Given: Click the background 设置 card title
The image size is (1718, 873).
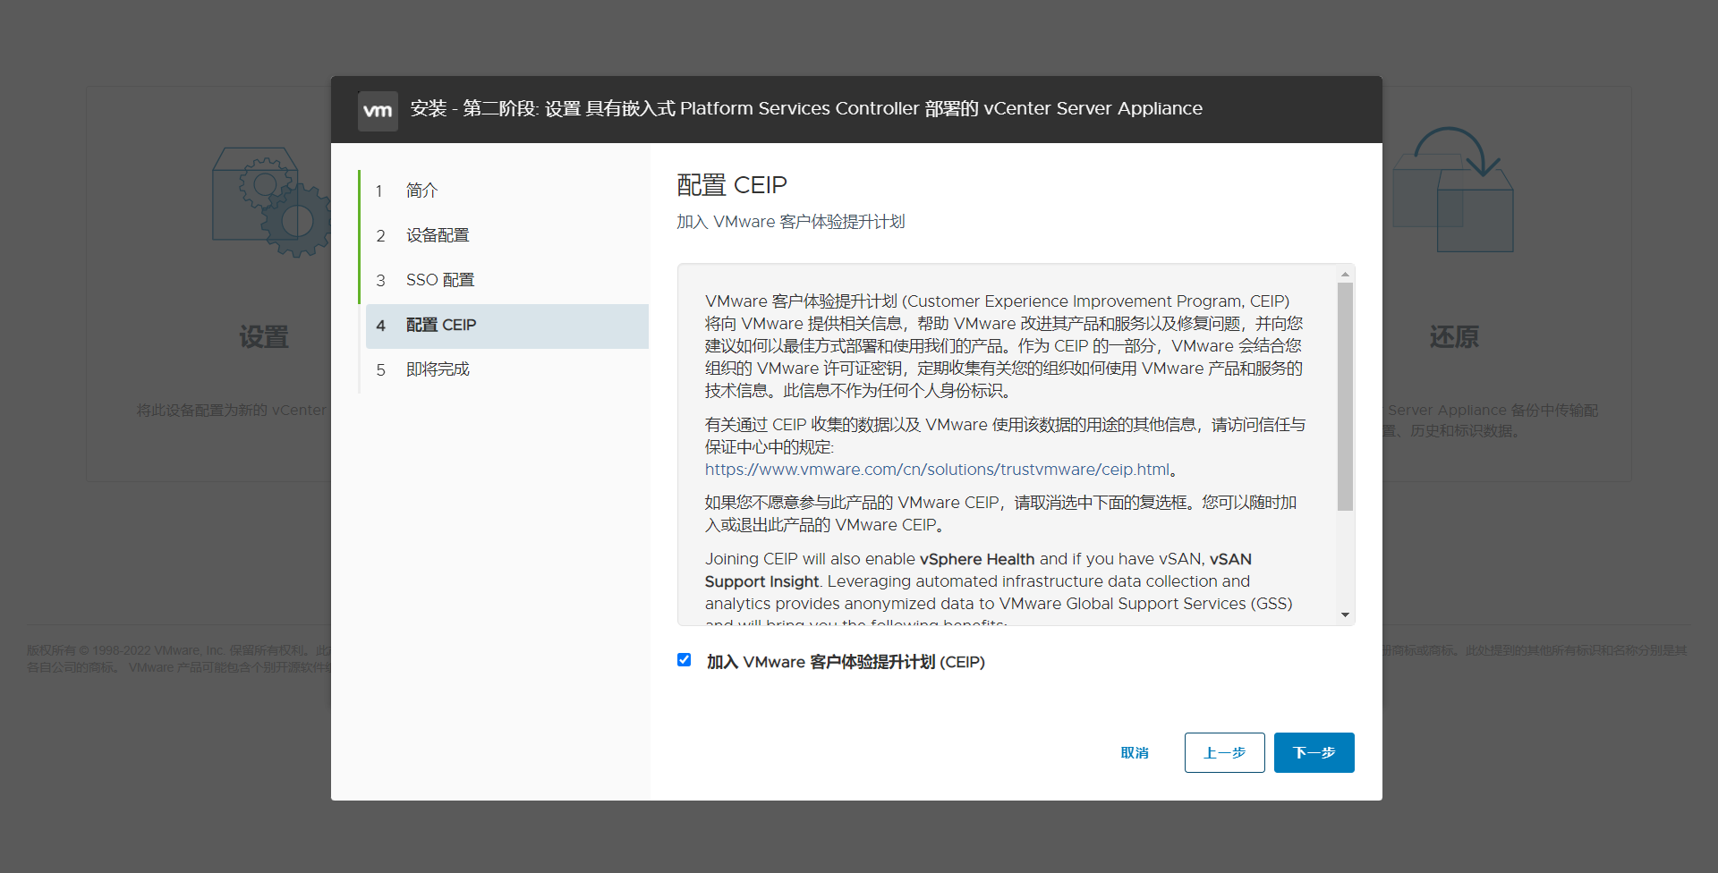Looking at the screenshot, I should (x=264, y=337).
